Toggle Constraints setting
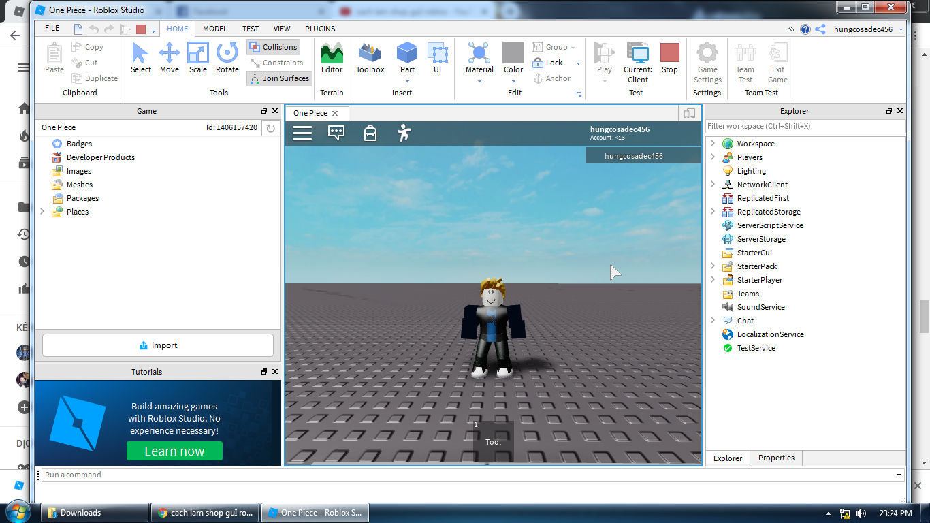930x523 pixels. 276,63
